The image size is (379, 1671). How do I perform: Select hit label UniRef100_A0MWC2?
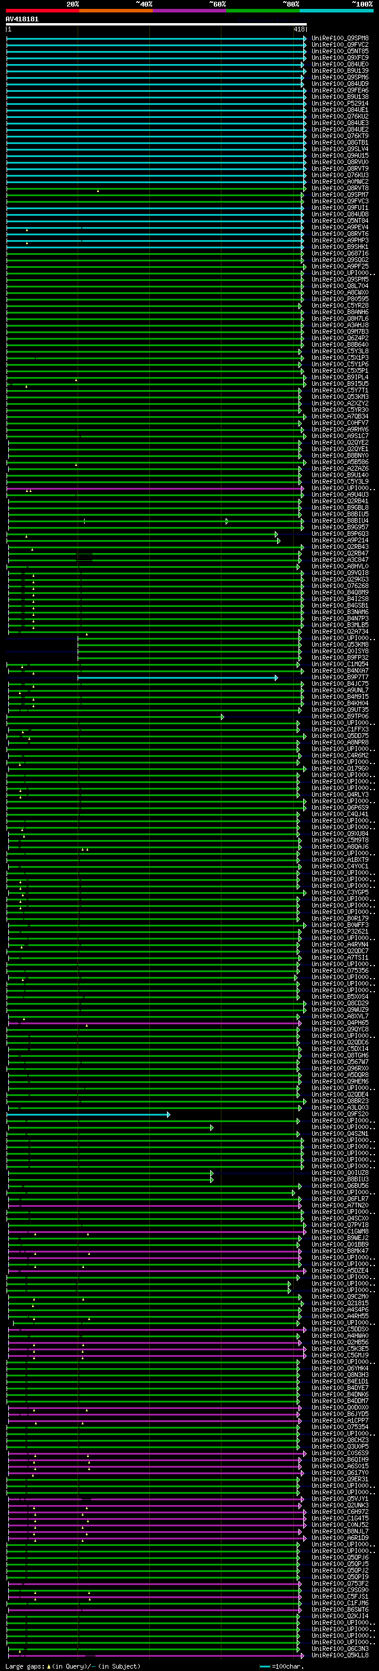click(x=340, y=181)
